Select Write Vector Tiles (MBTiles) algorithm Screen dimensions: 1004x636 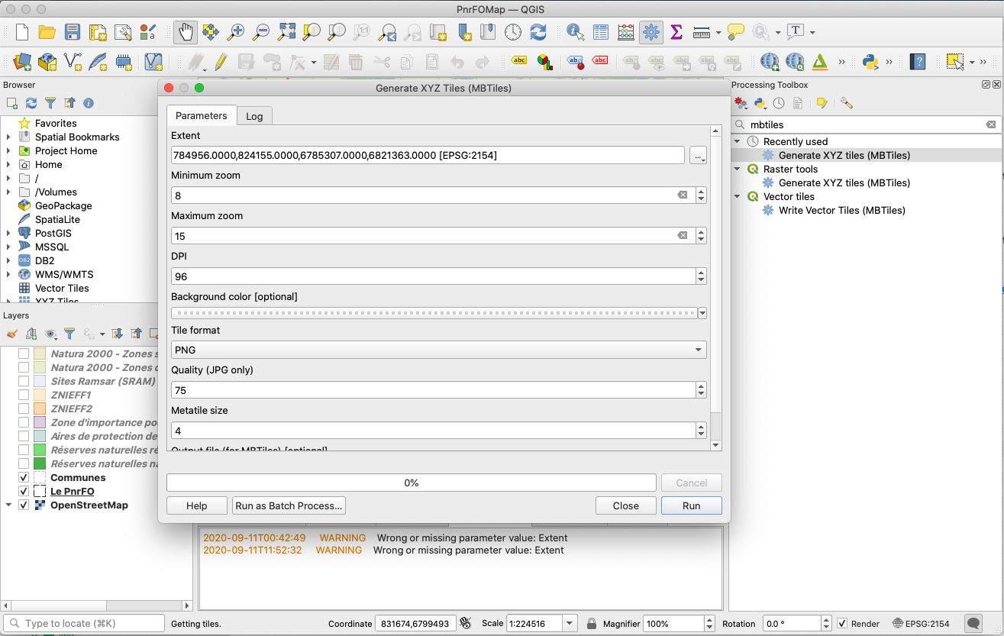[x=841, y=210]
